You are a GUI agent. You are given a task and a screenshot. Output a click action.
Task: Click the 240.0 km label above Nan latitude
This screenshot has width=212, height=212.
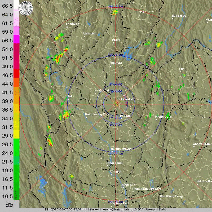click(x=116, y=6)
